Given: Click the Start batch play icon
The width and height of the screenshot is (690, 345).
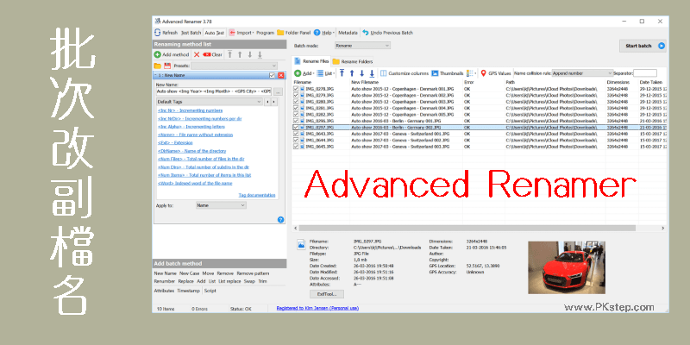Looking at the screenshot, I should [x=662, y=46].
